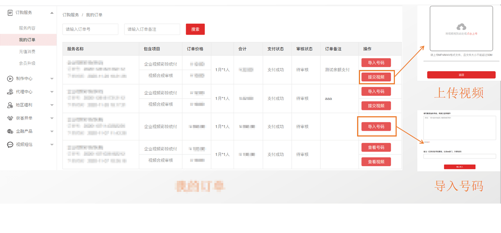Expand the 代理中心 menu
The height and width of the screenshot is (233, 501).
pos(52,92)
